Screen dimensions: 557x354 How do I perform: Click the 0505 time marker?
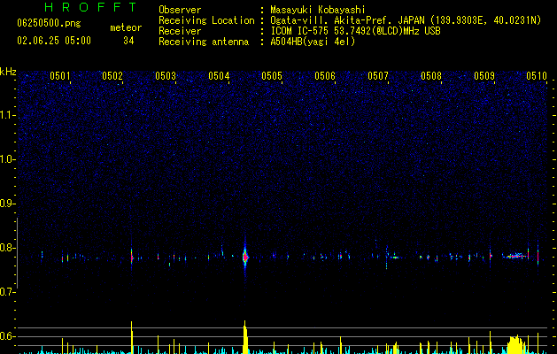click(272, 75)
